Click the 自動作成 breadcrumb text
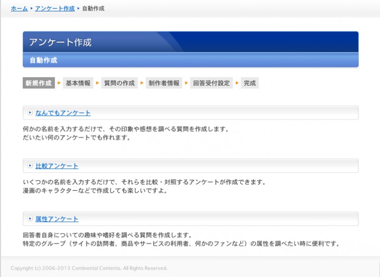380x277 pixels. 93,9
